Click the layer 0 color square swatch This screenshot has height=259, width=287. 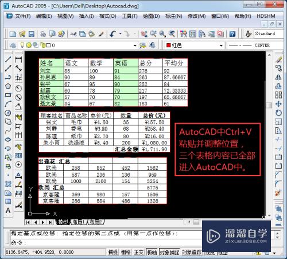point(48,45)
